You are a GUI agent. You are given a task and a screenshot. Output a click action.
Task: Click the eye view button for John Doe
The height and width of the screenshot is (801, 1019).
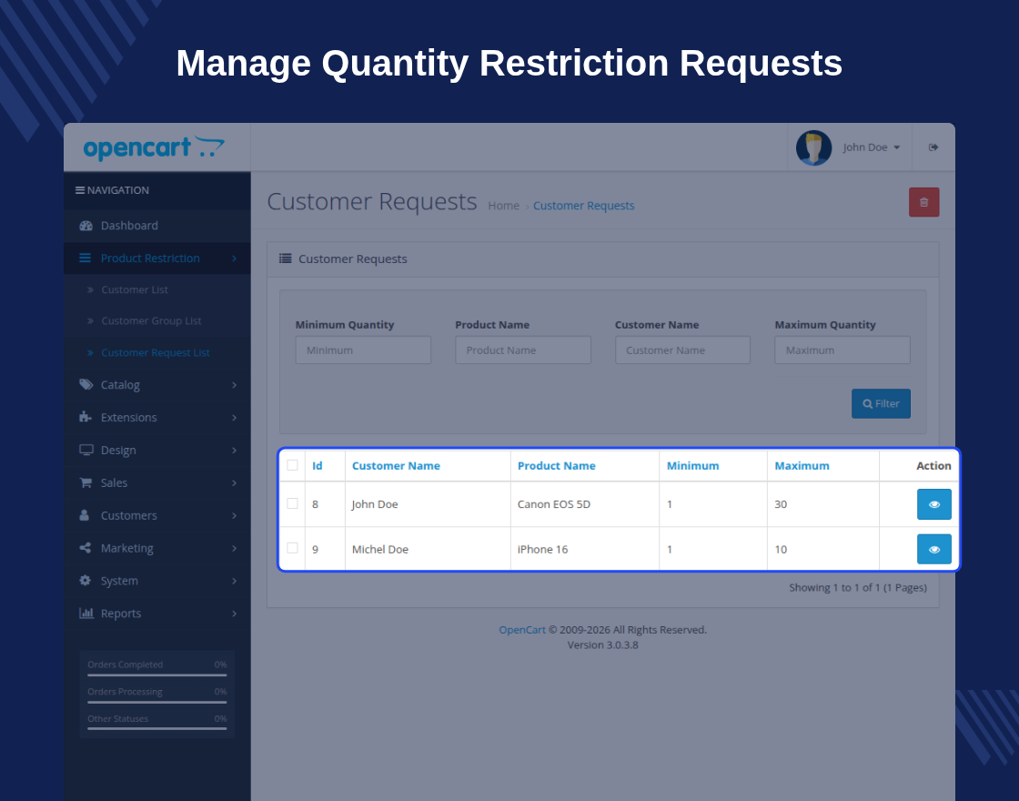(933, 504)
